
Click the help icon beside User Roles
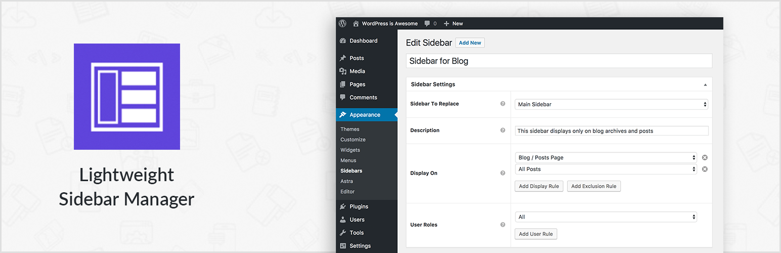click(503, 225)
